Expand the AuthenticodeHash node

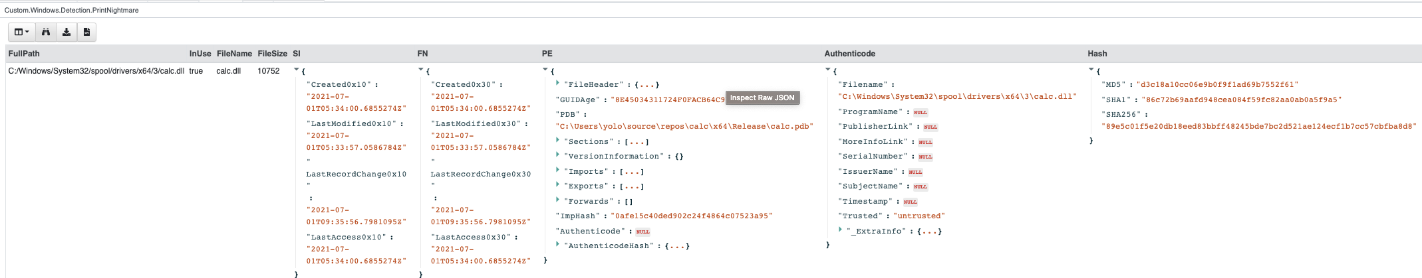pos(557,244)
